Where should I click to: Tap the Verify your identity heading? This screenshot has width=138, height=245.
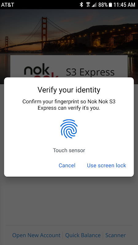(x=69, y=90)
